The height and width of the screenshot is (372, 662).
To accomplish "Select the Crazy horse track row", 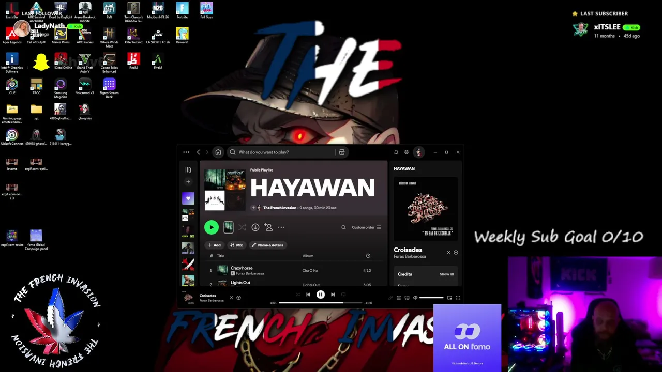I will [293, 270].
